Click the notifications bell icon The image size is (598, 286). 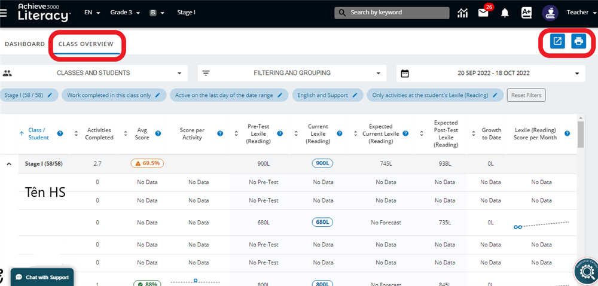505,13
